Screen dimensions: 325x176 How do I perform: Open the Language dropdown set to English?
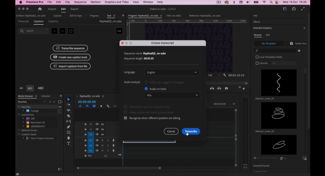pyautogui.click(x=172, y=72)
